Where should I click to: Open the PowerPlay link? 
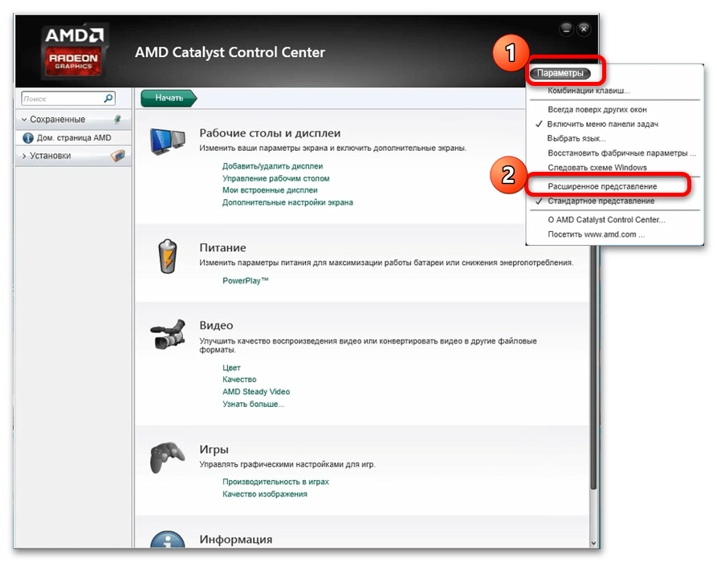pyautogui.click(x=245, y=281)
